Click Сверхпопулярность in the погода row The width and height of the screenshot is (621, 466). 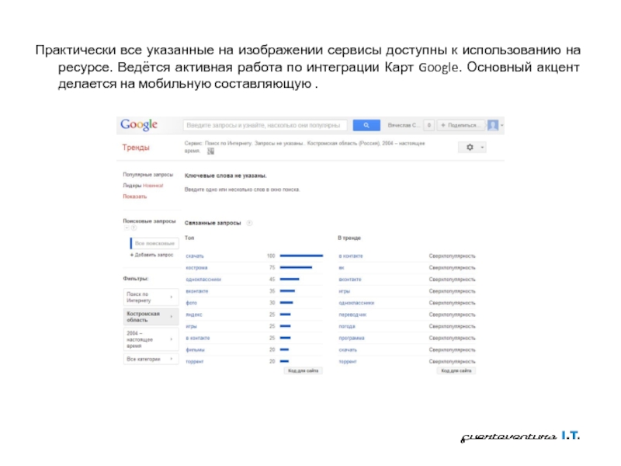pyautogui.click(x=452, y=326)
